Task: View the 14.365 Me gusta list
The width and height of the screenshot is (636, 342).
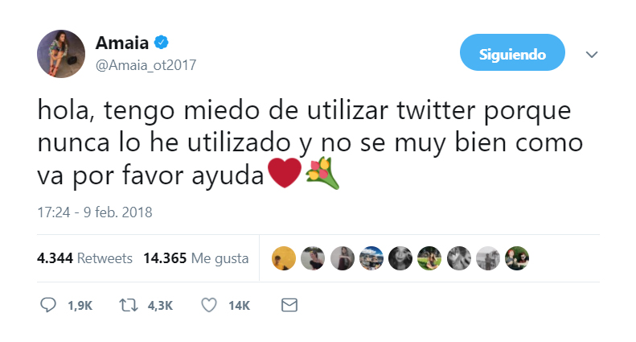Action: [195, 258]
